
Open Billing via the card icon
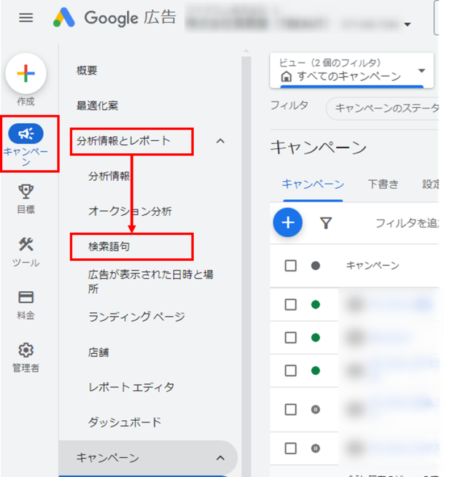click(26, 298)
